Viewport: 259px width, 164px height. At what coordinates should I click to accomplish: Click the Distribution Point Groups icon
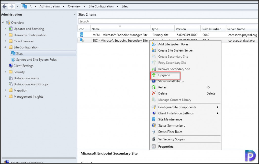(x=11, y=84)
